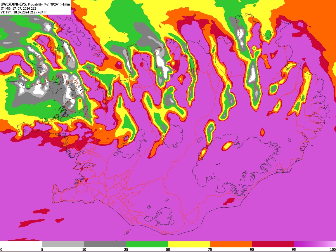Click the legend value '90'

(252, 249)
